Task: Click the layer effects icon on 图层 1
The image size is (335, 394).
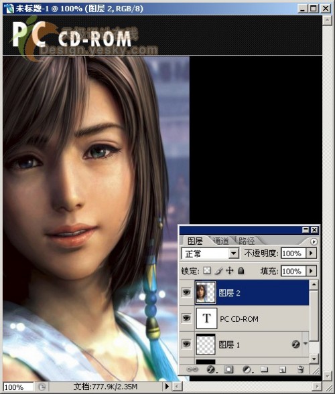Action: click(295, 344)
